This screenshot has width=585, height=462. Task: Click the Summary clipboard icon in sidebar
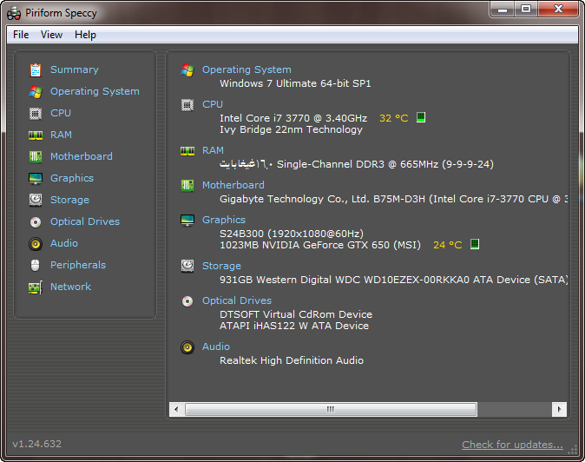36,70
